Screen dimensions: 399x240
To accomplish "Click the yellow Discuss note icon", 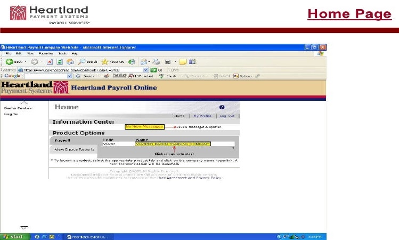I will pyautogui.click(x=183, y=62).
